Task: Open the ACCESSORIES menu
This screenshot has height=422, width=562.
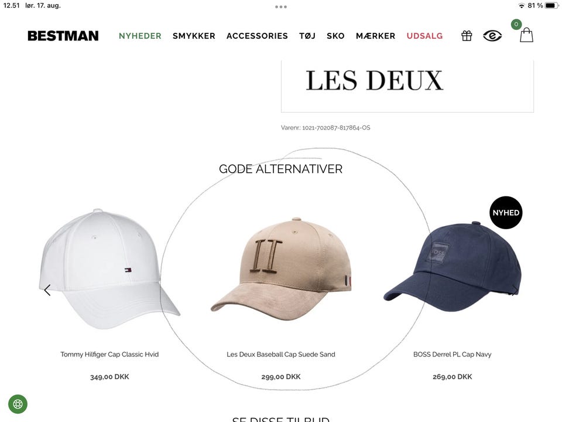Action: pos(257,36)
